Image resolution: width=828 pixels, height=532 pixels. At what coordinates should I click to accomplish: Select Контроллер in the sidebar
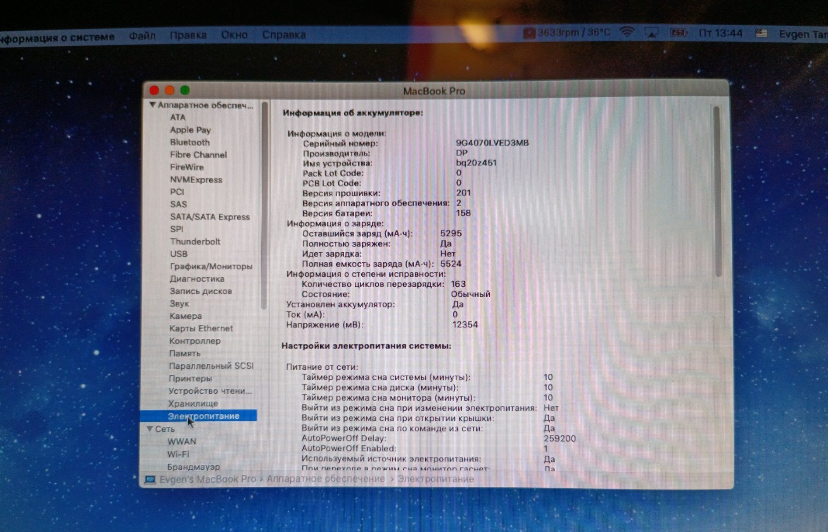[x=194, y=341]
